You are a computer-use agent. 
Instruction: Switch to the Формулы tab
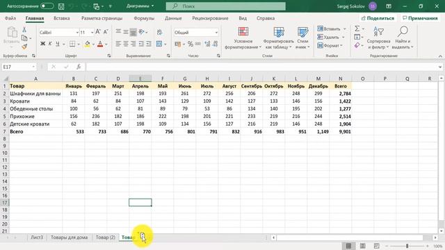144,18
